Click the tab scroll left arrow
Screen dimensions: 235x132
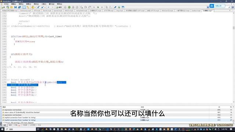230,11
